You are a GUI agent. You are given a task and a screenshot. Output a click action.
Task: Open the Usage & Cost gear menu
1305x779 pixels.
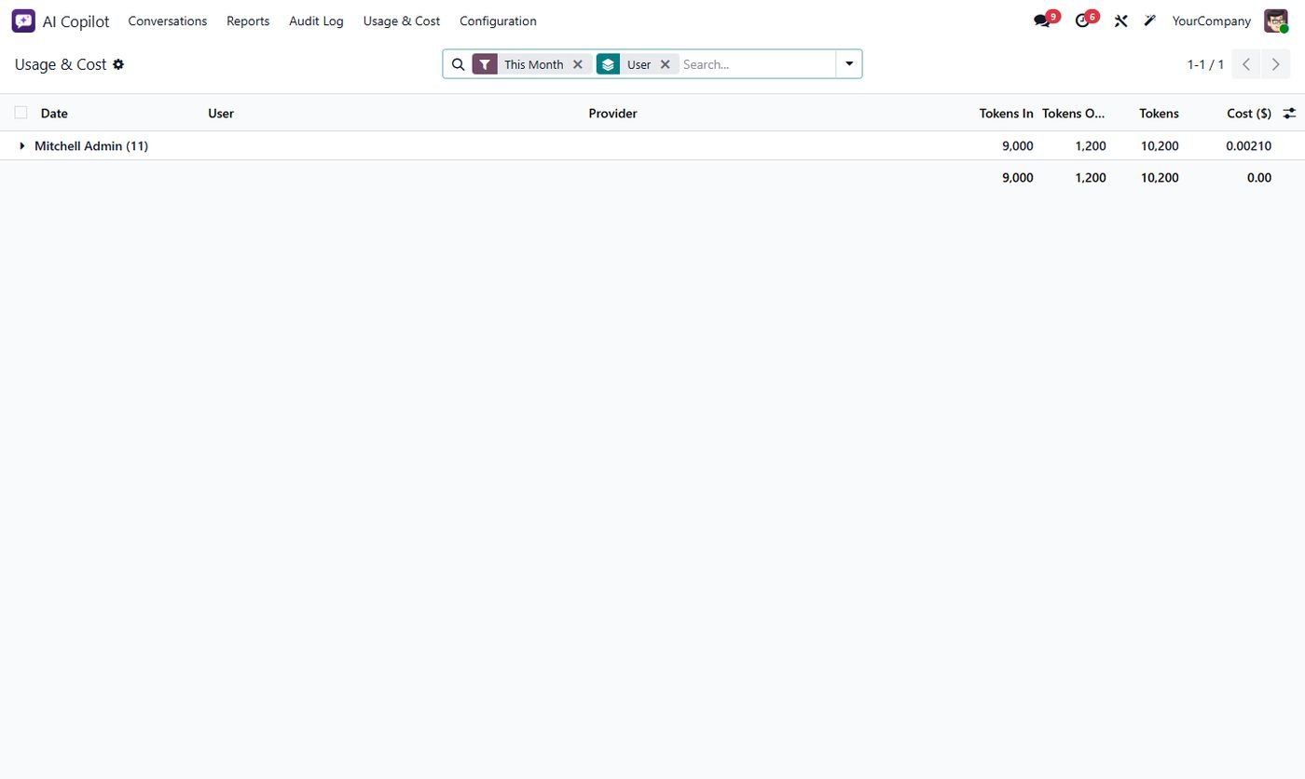(118, 64)
